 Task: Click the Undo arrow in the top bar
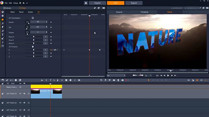pyautogui.click(x=24, y=3)
